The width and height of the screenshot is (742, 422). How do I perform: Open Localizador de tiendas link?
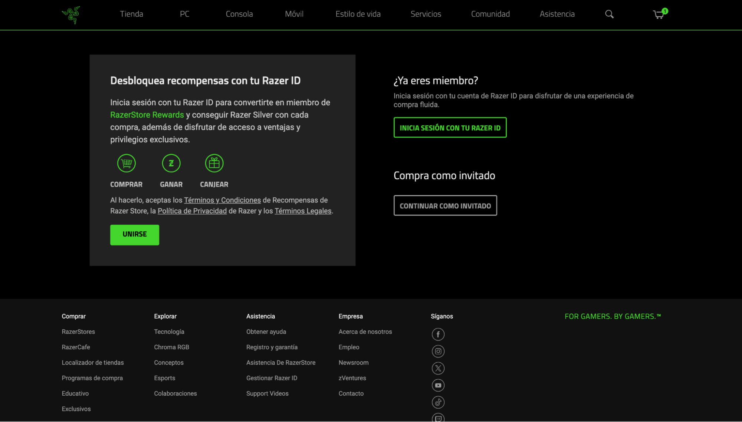pos(93,363)
